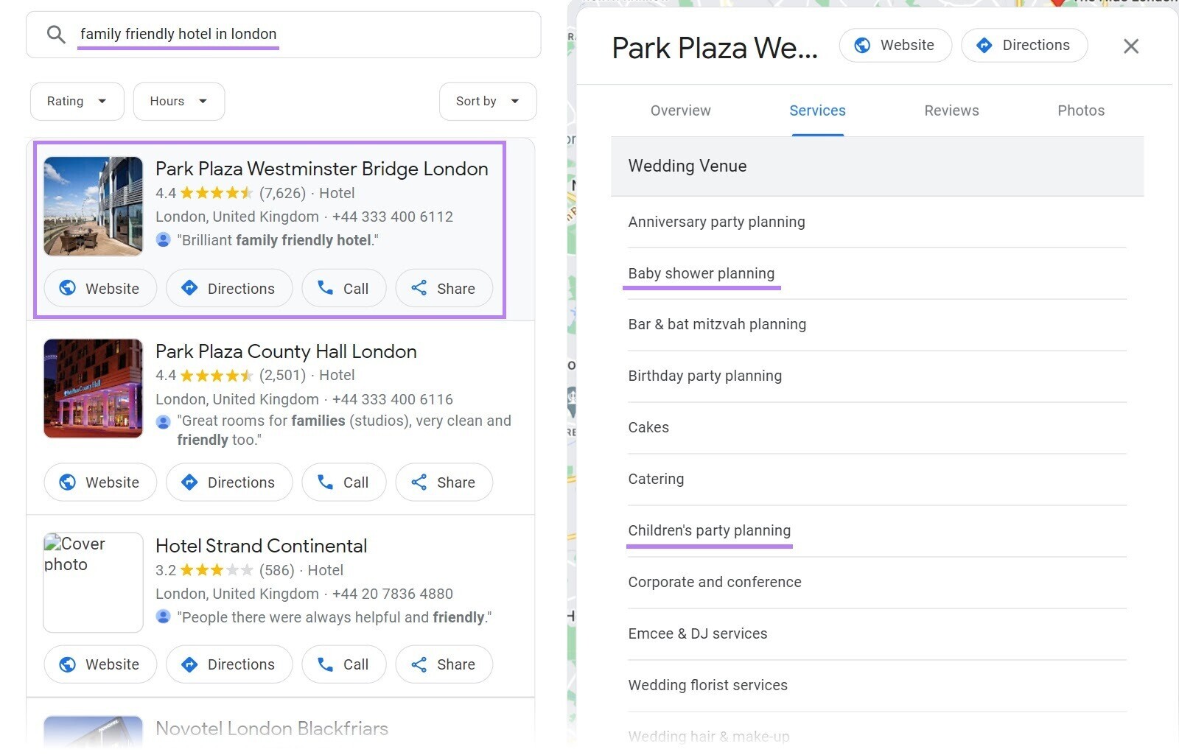
Task: Open the Sort by dropdown
Action: point(487,102)
